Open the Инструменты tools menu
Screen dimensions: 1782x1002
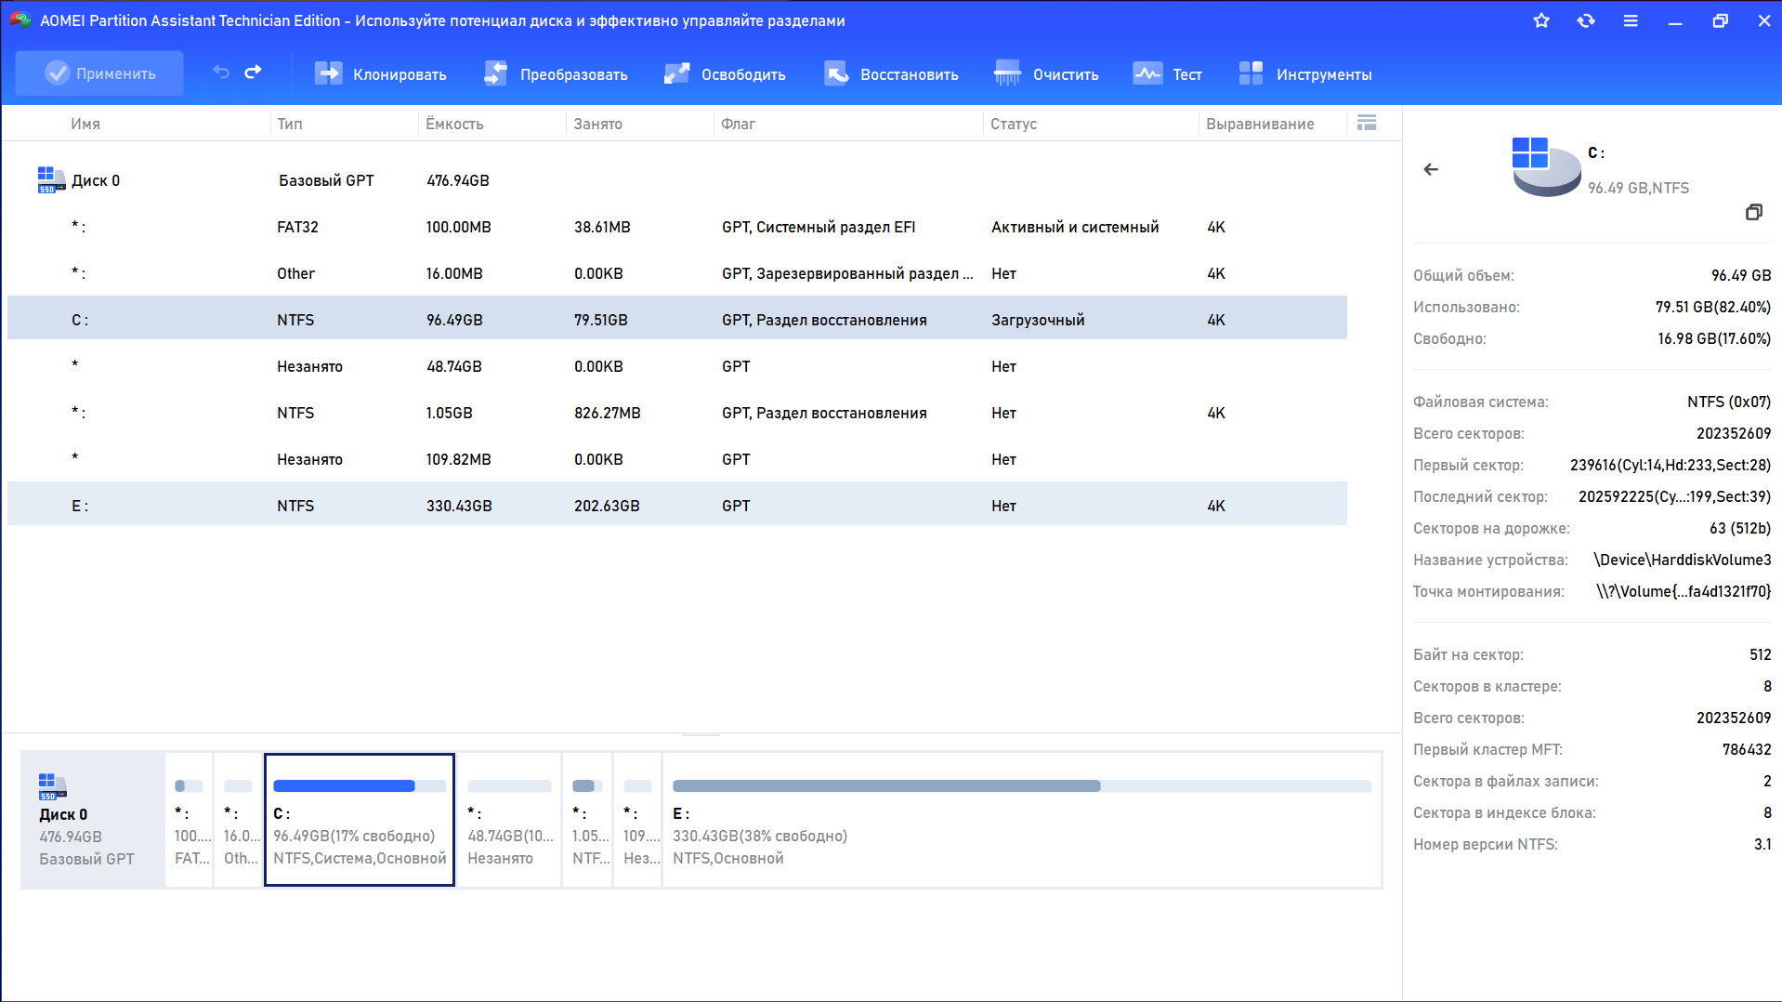pyautogui.click(x=1305, y=73)
